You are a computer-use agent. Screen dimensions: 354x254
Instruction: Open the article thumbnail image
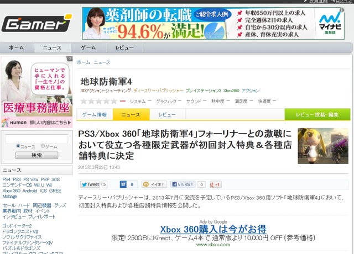pos(323,146)
